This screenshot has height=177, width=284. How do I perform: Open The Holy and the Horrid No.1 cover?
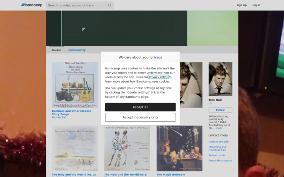click(127, 149)
